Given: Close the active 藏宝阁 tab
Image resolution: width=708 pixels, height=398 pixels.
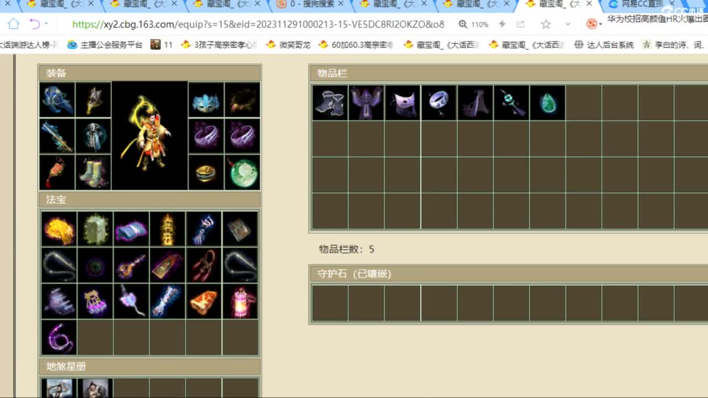Looking at the screenshot, I should (590, 4).
